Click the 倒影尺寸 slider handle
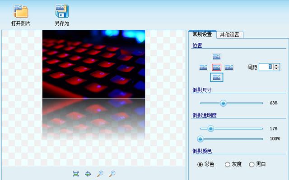This screenshot has width=289, height=180. coord(223,103)
